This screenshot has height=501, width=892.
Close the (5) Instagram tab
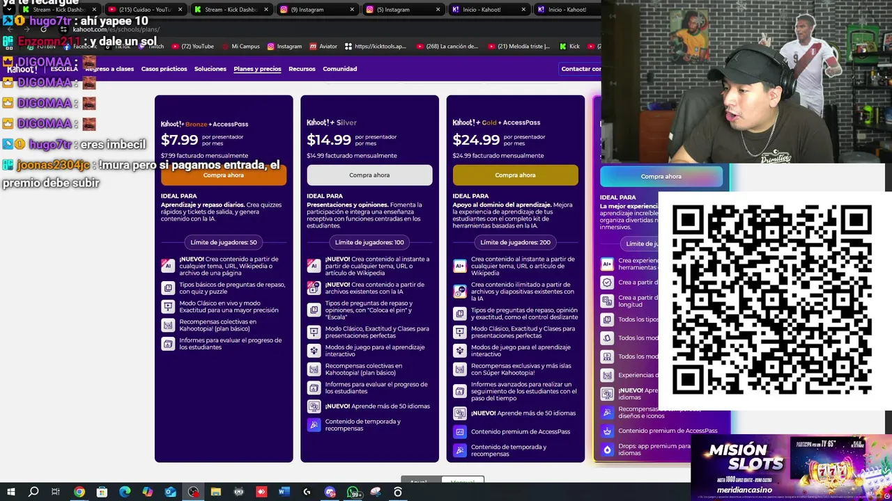(x=438, y=10)
